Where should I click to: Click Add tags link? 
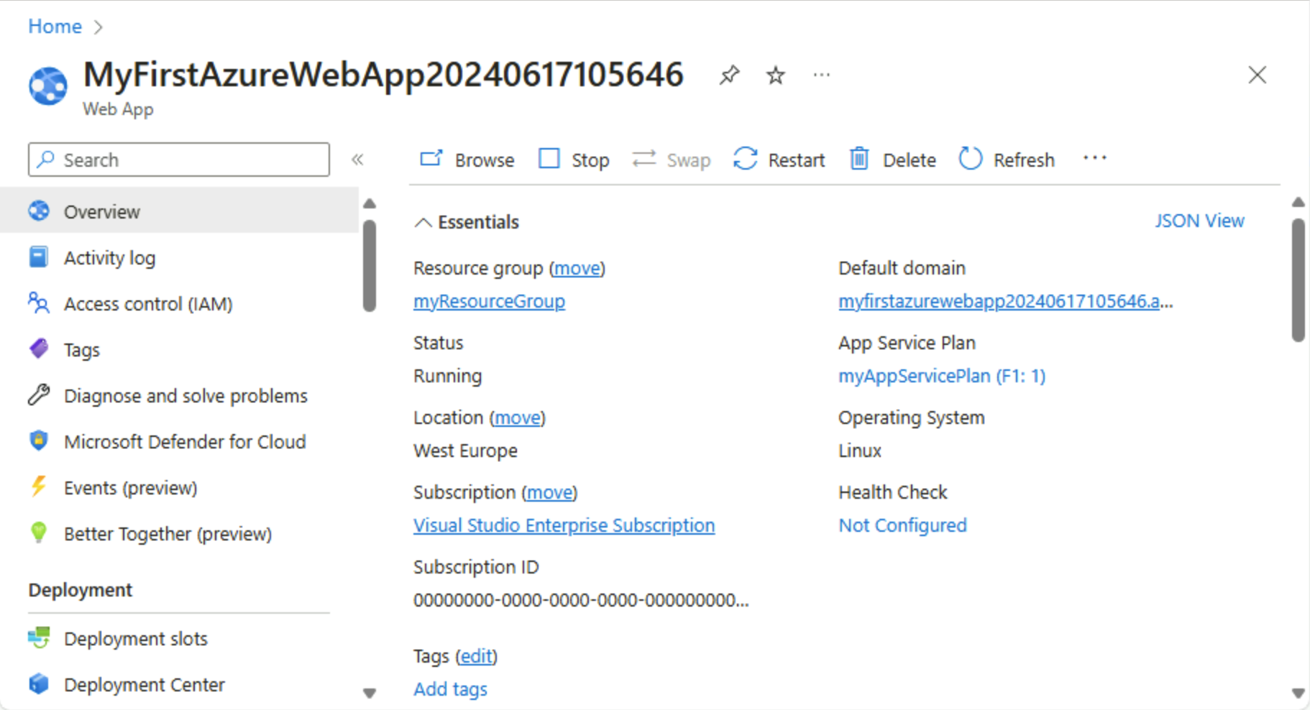pos(450,689)
